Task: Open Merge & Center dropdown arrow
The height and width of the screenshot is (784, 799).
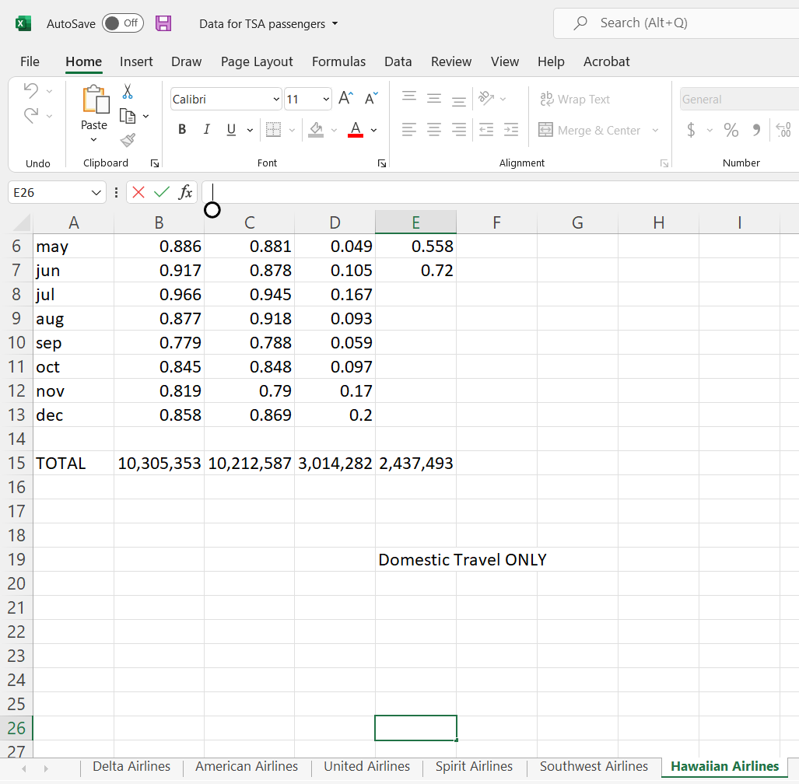Action: 655,131
